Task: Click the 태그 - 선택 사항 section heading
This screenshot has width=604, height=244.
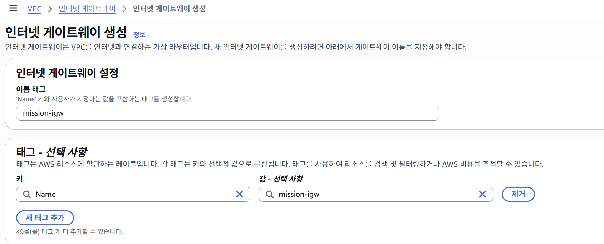Action: point(52,152)
